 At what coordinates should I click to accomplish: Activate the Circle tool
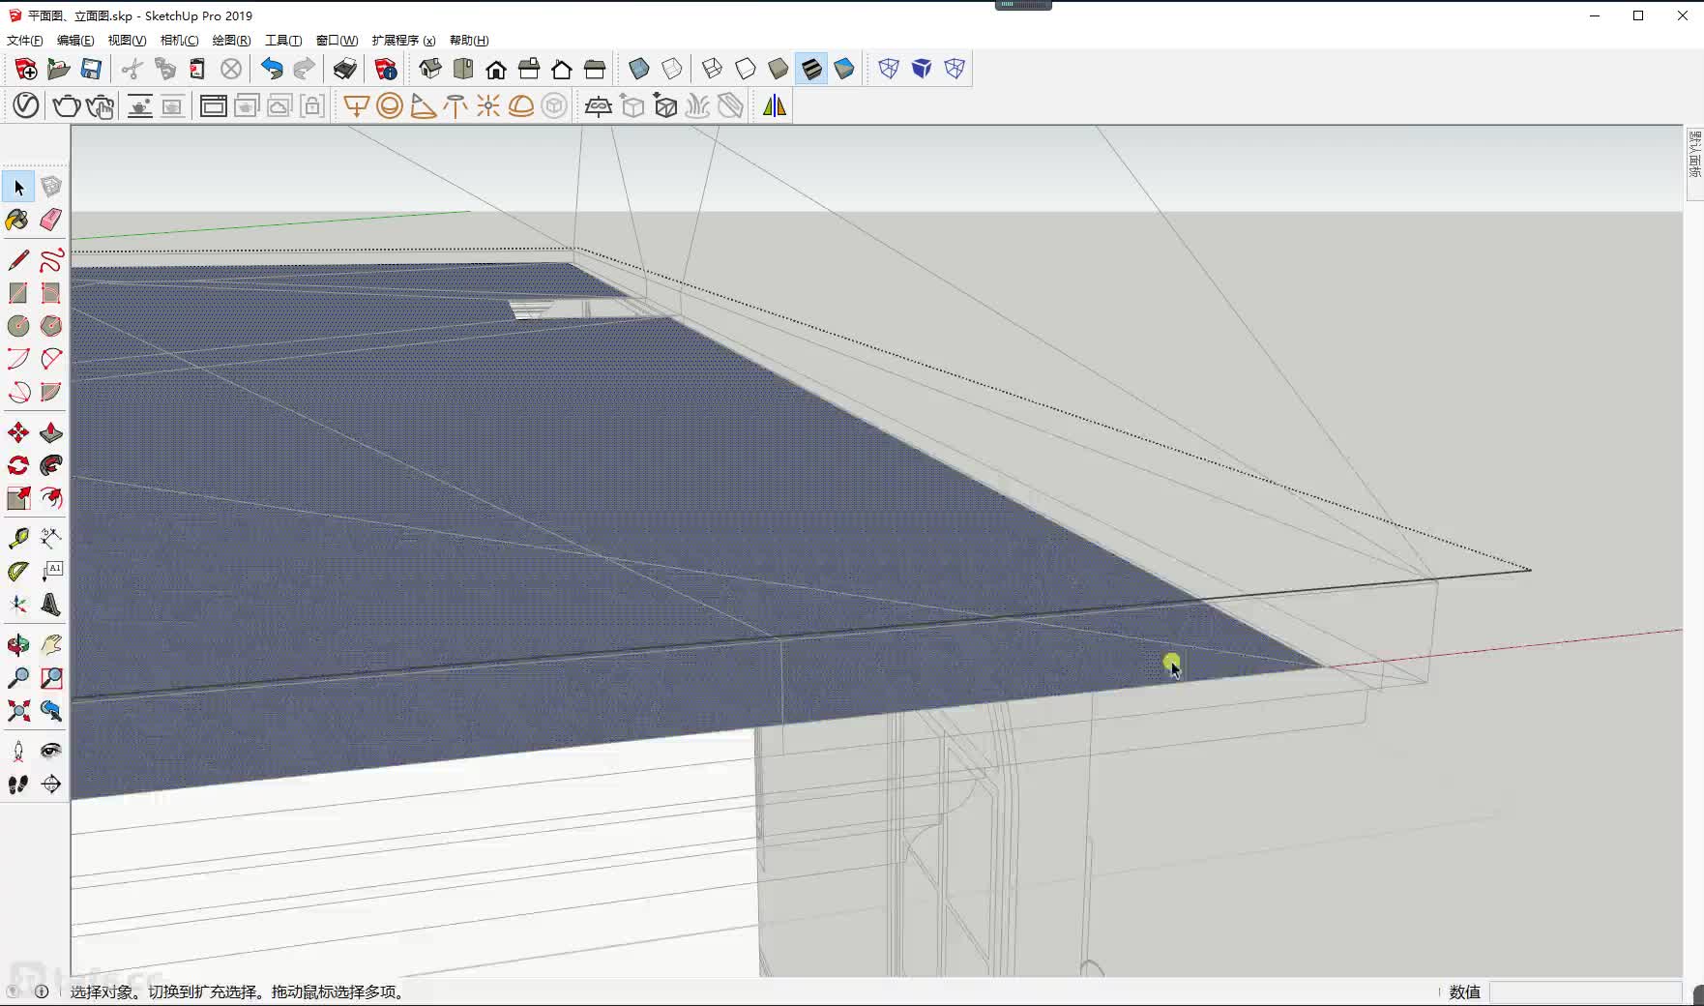pyautogui.click(x=17, y=326)
